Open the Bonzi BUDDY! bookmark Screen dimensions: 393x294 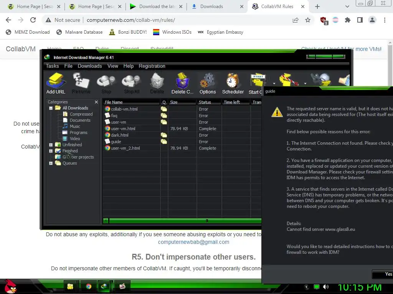pyautogui.click(x=128, y=32)
